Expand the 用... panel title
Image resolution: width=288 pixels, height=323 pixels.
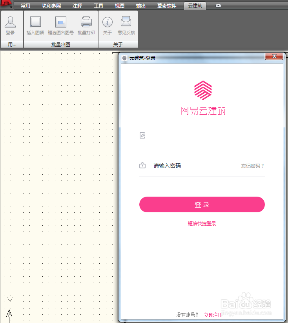click(x=12, y=44)
